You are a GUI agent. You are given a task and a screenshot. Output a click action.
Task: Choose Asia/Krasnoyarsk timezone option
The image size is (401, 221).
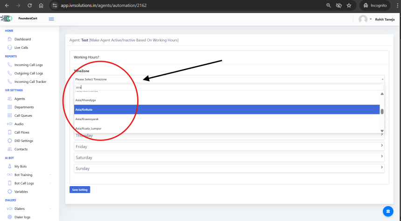(227, 119)
